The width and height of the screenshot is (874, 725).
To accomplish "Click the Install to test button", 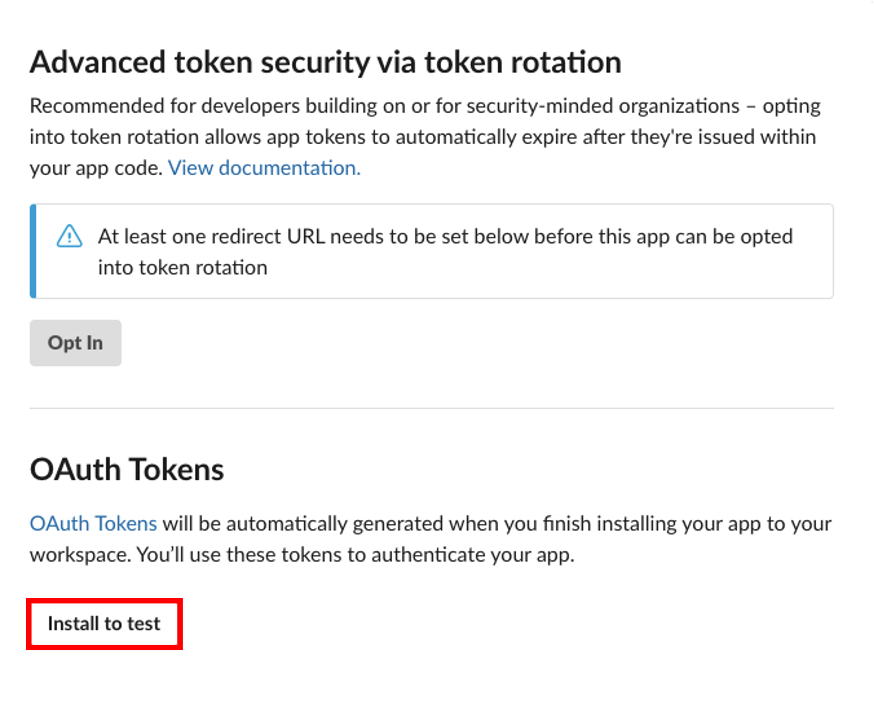I will click(104, 624).
